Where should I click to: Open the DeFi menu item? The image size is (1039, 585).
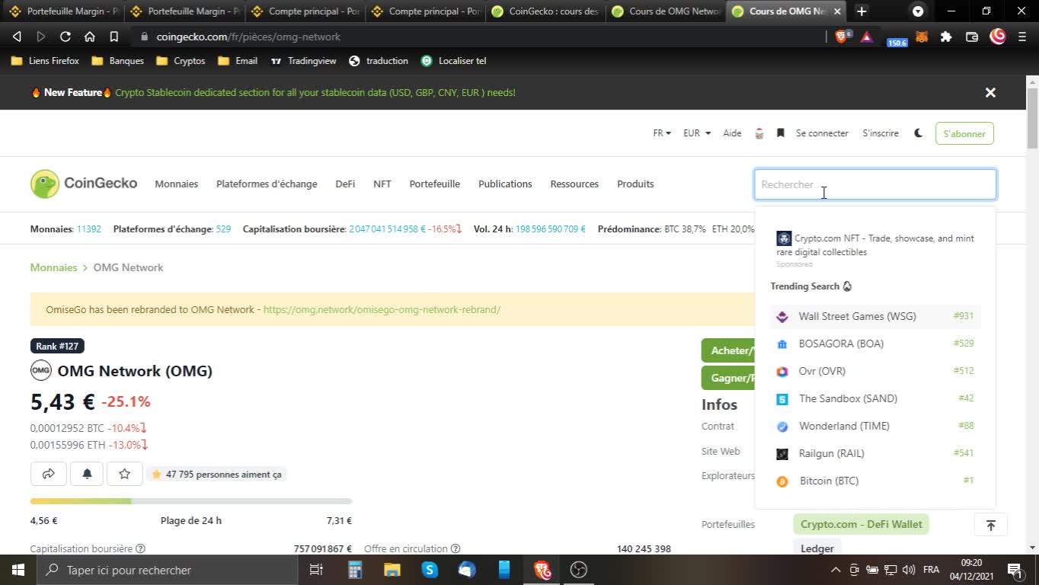(x=345, y=184)
